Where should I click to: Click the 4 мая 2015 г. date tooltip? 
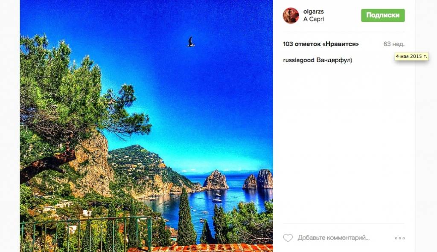[x=412, y=57]
